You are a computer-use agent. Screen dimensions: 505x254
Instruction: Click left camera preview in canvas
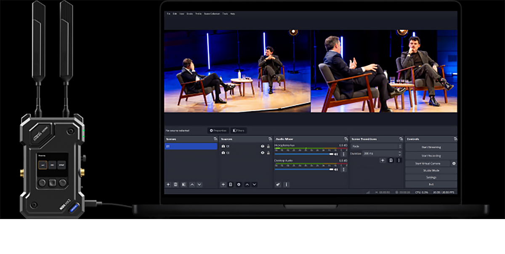(x=237, y=71)
